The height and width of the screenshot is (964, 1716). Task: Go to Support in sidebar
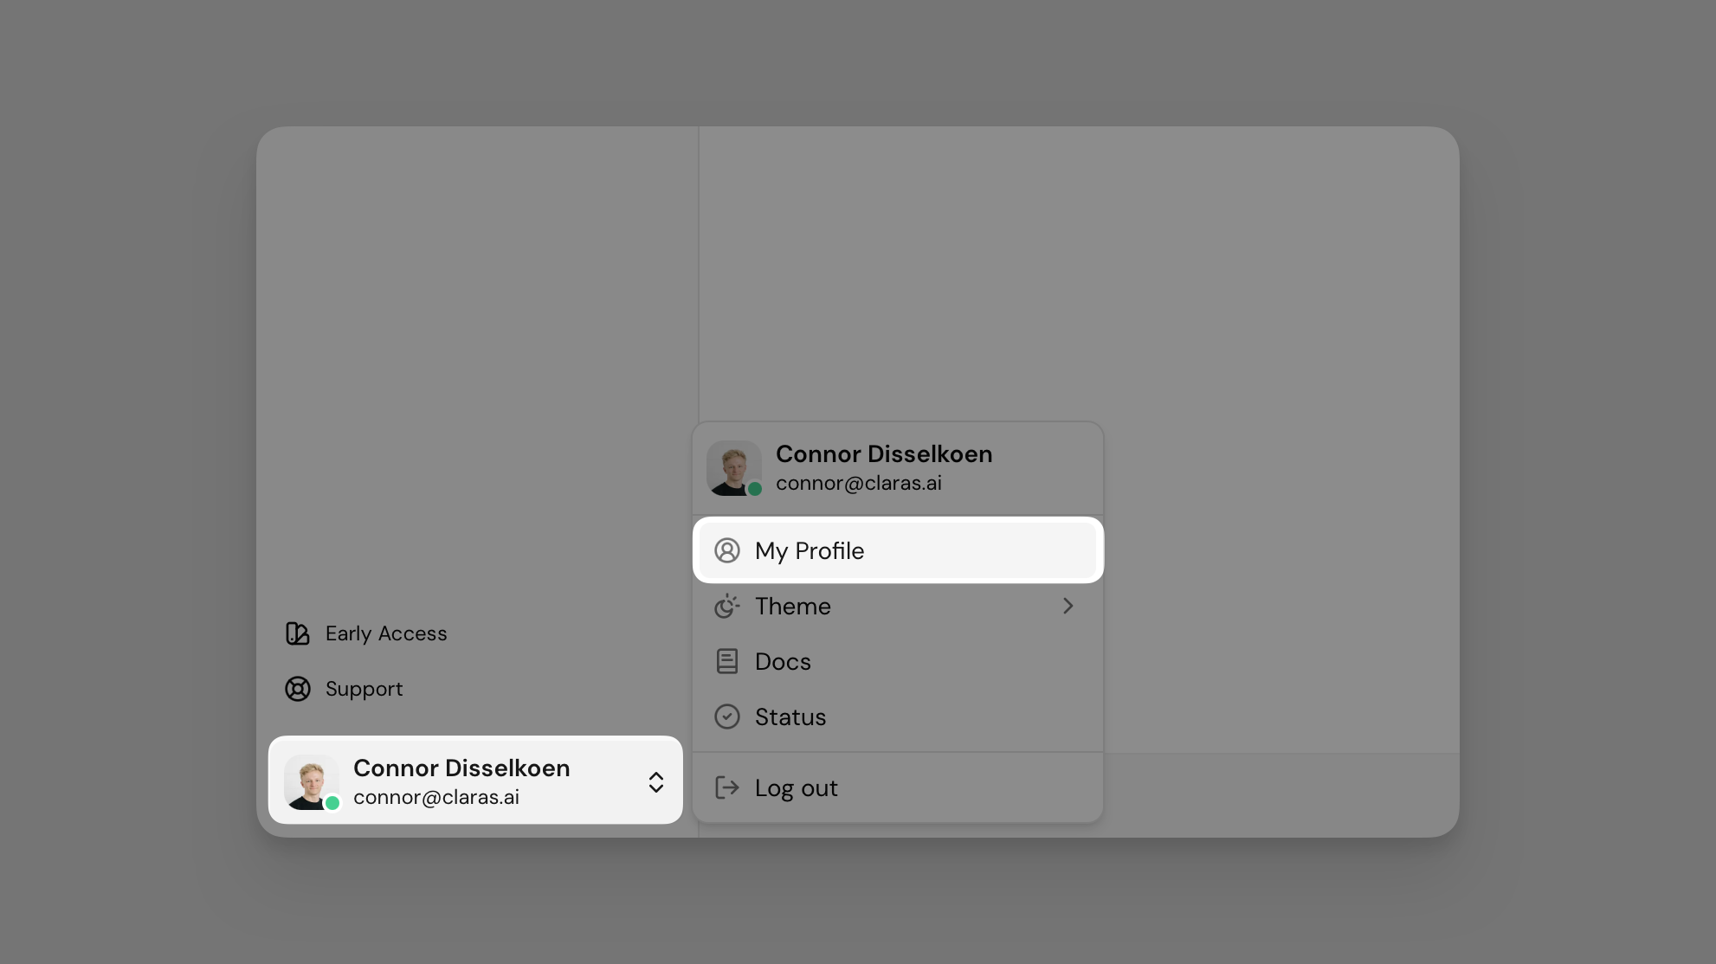(x=364, y=690)
